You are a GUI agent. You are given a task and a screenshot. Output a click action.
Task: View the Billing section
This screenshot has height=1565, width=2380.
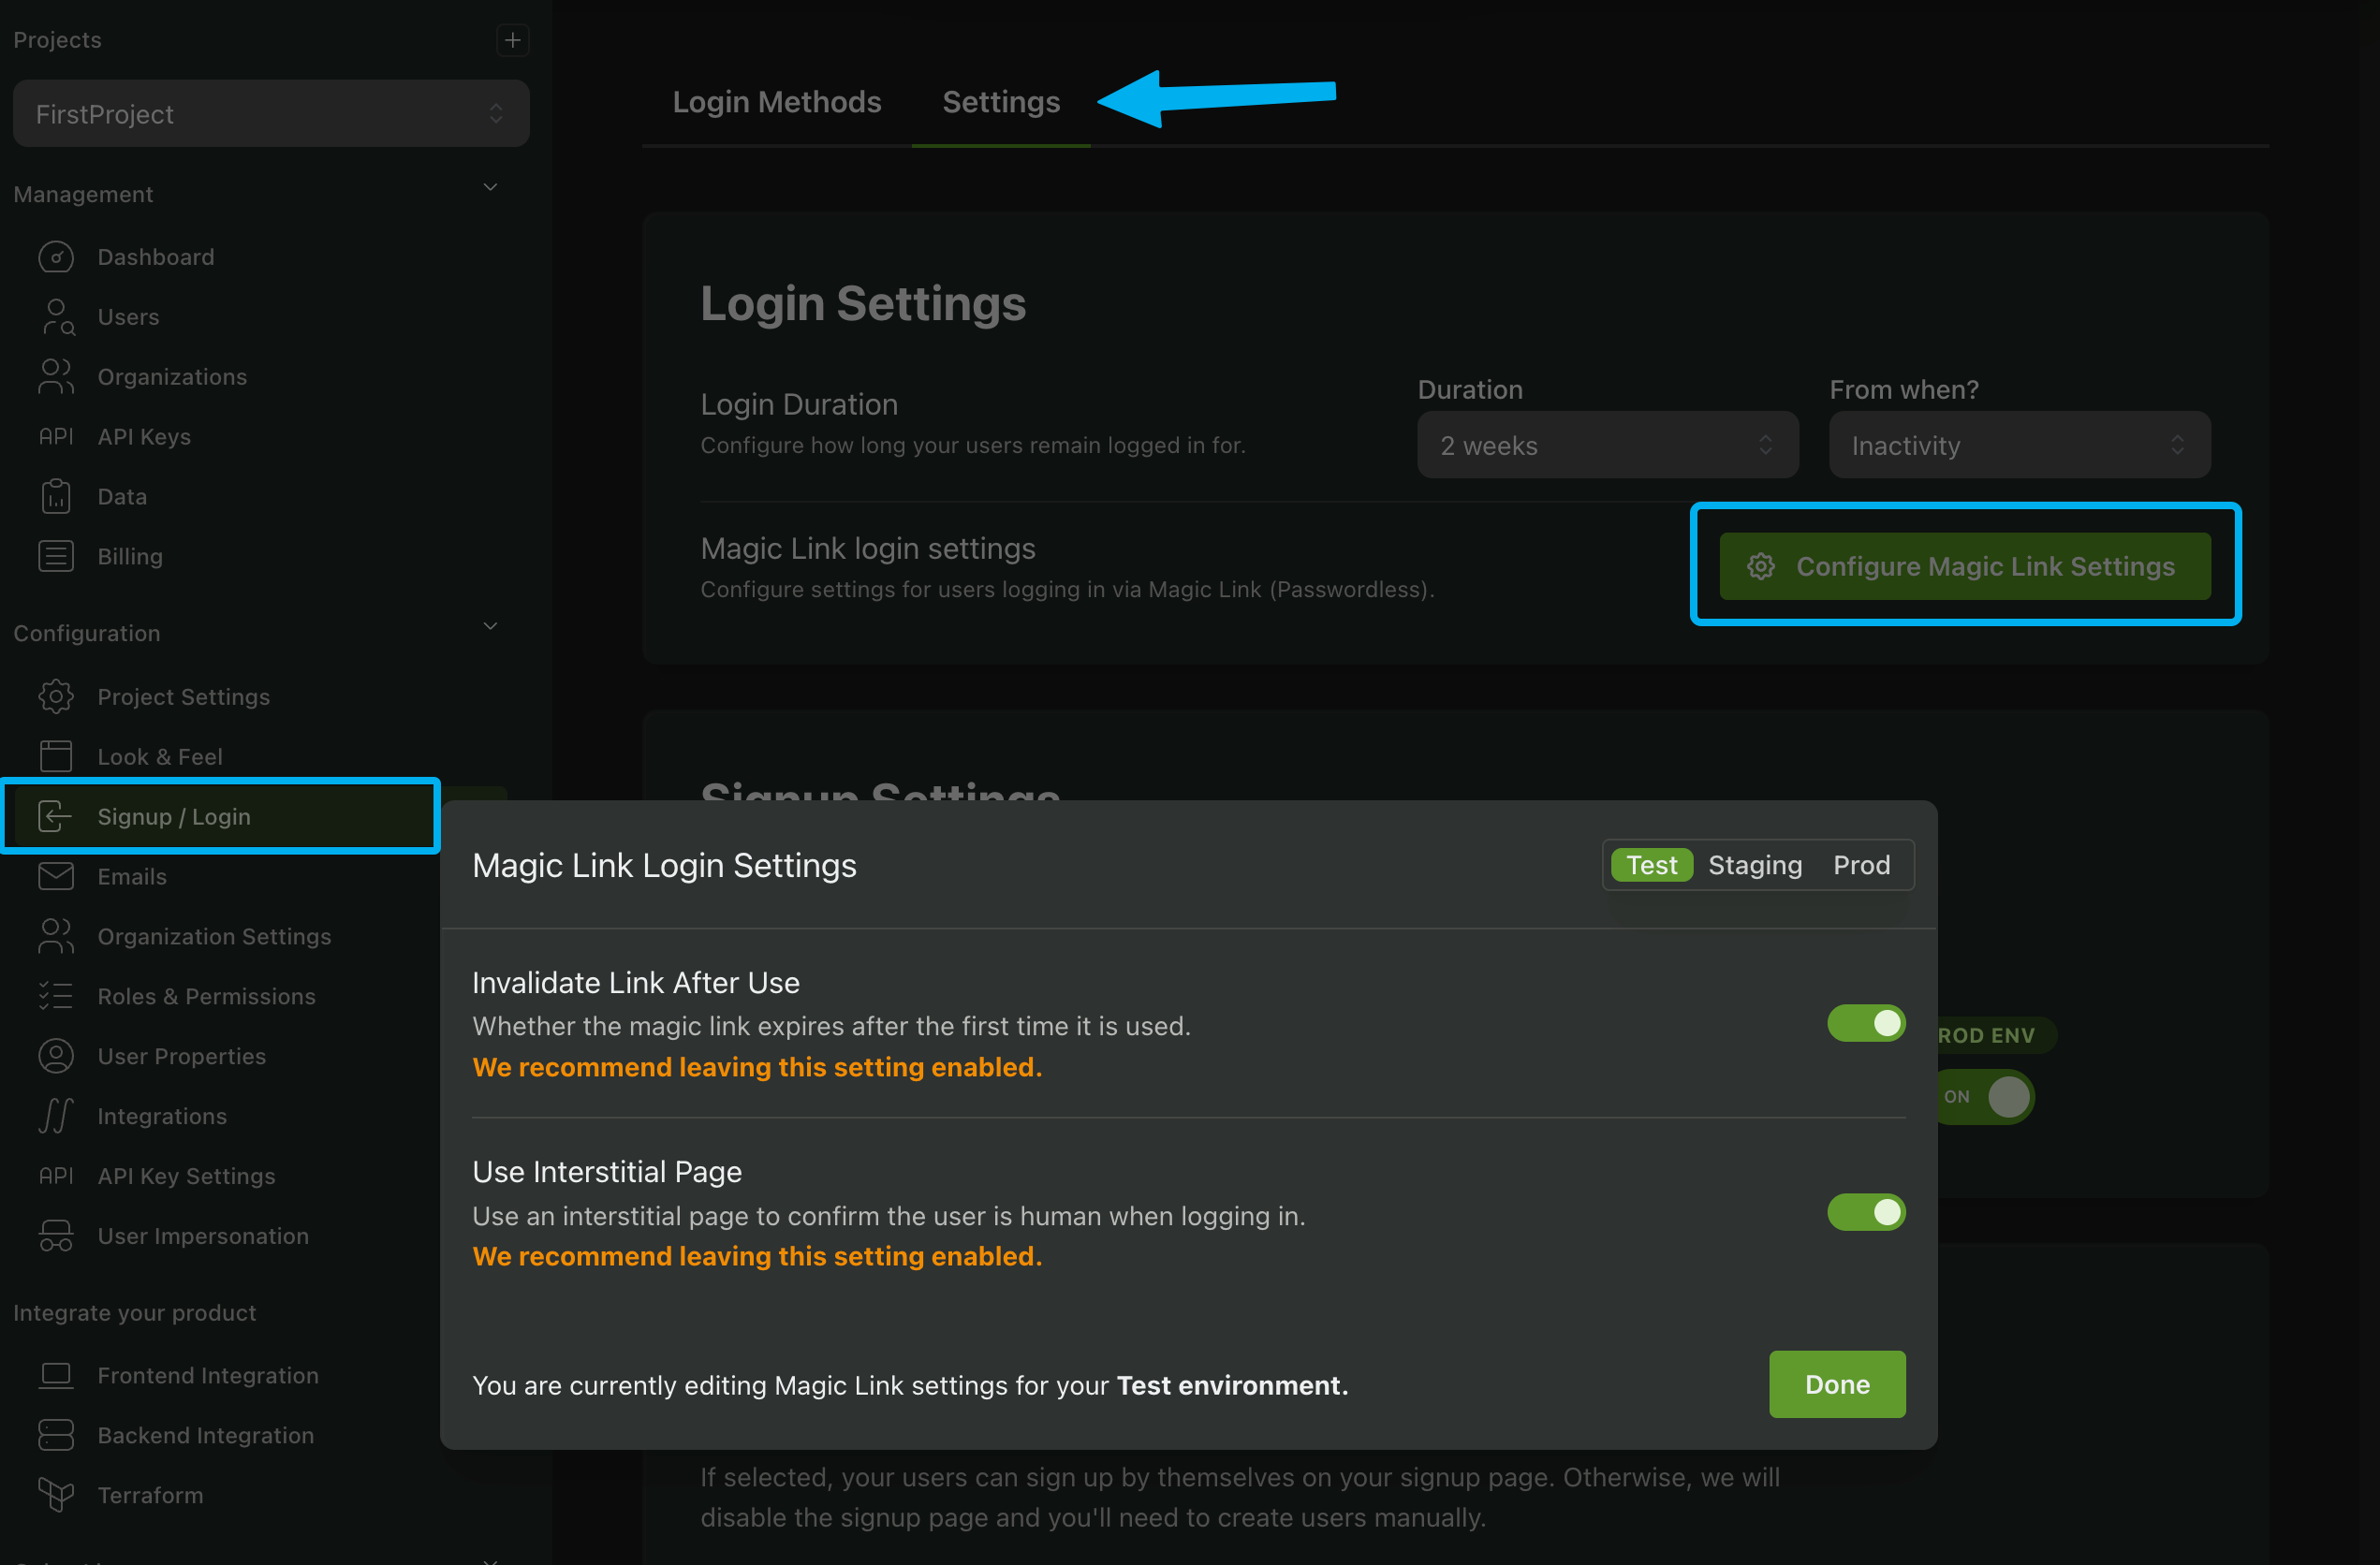[x=130, y=556]
